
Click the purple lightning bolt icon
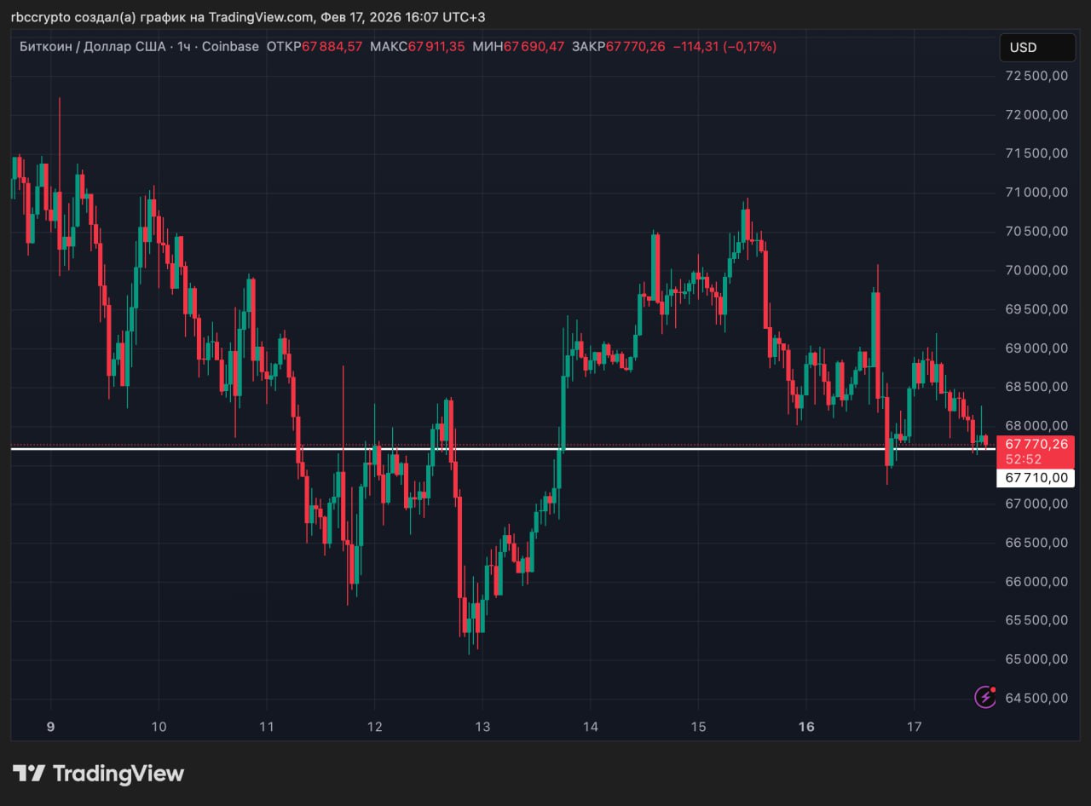[985, 697]
